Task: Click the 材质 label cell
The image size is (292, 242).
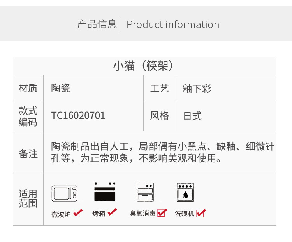Action: (28, 88)
